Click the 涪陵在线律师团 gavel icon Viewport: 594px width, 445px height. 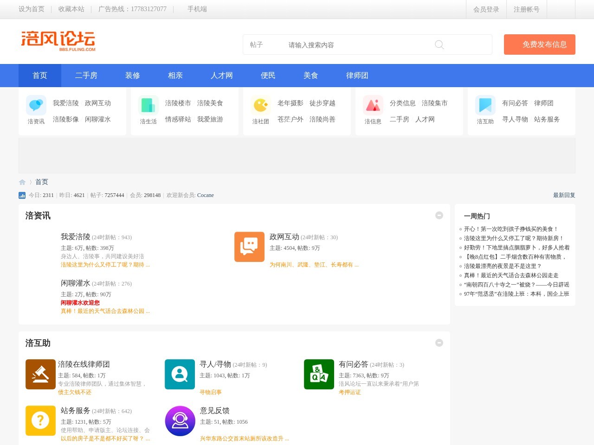(40, 374)
